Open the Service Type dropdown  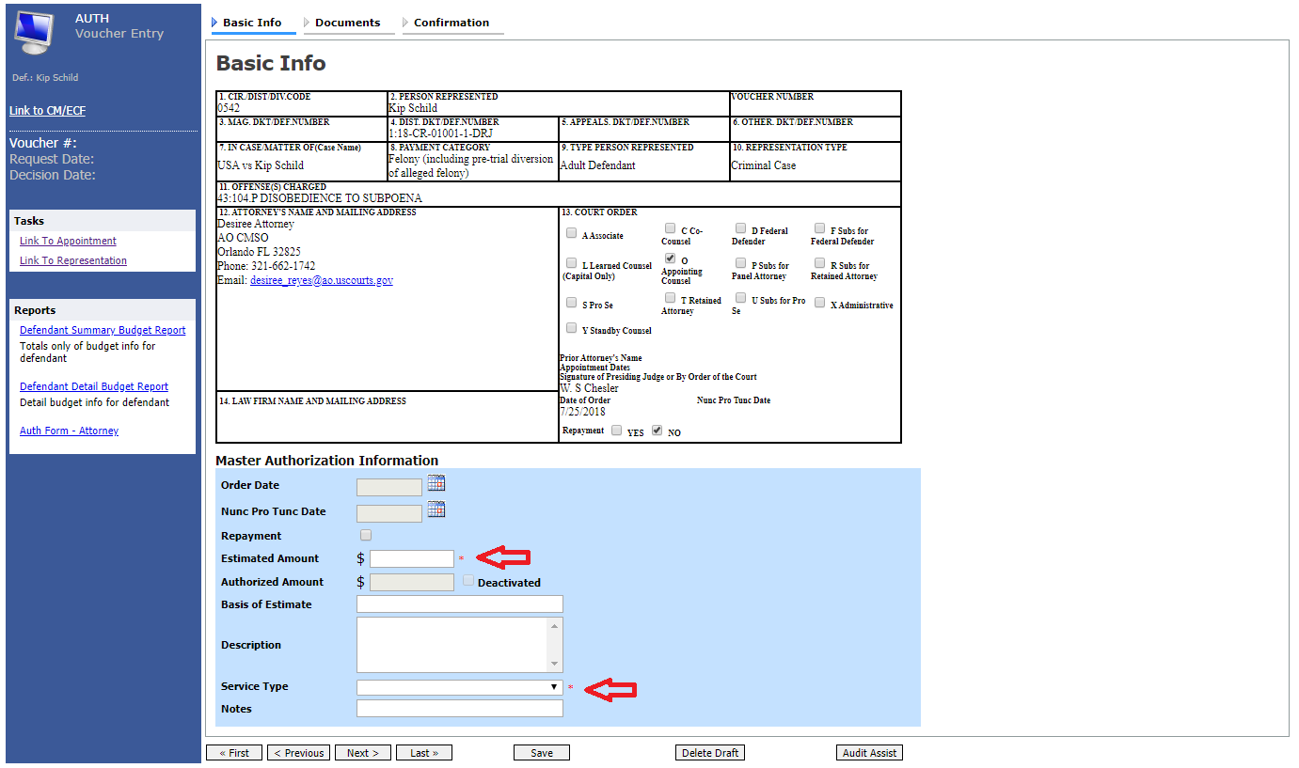tap(460, 687)
